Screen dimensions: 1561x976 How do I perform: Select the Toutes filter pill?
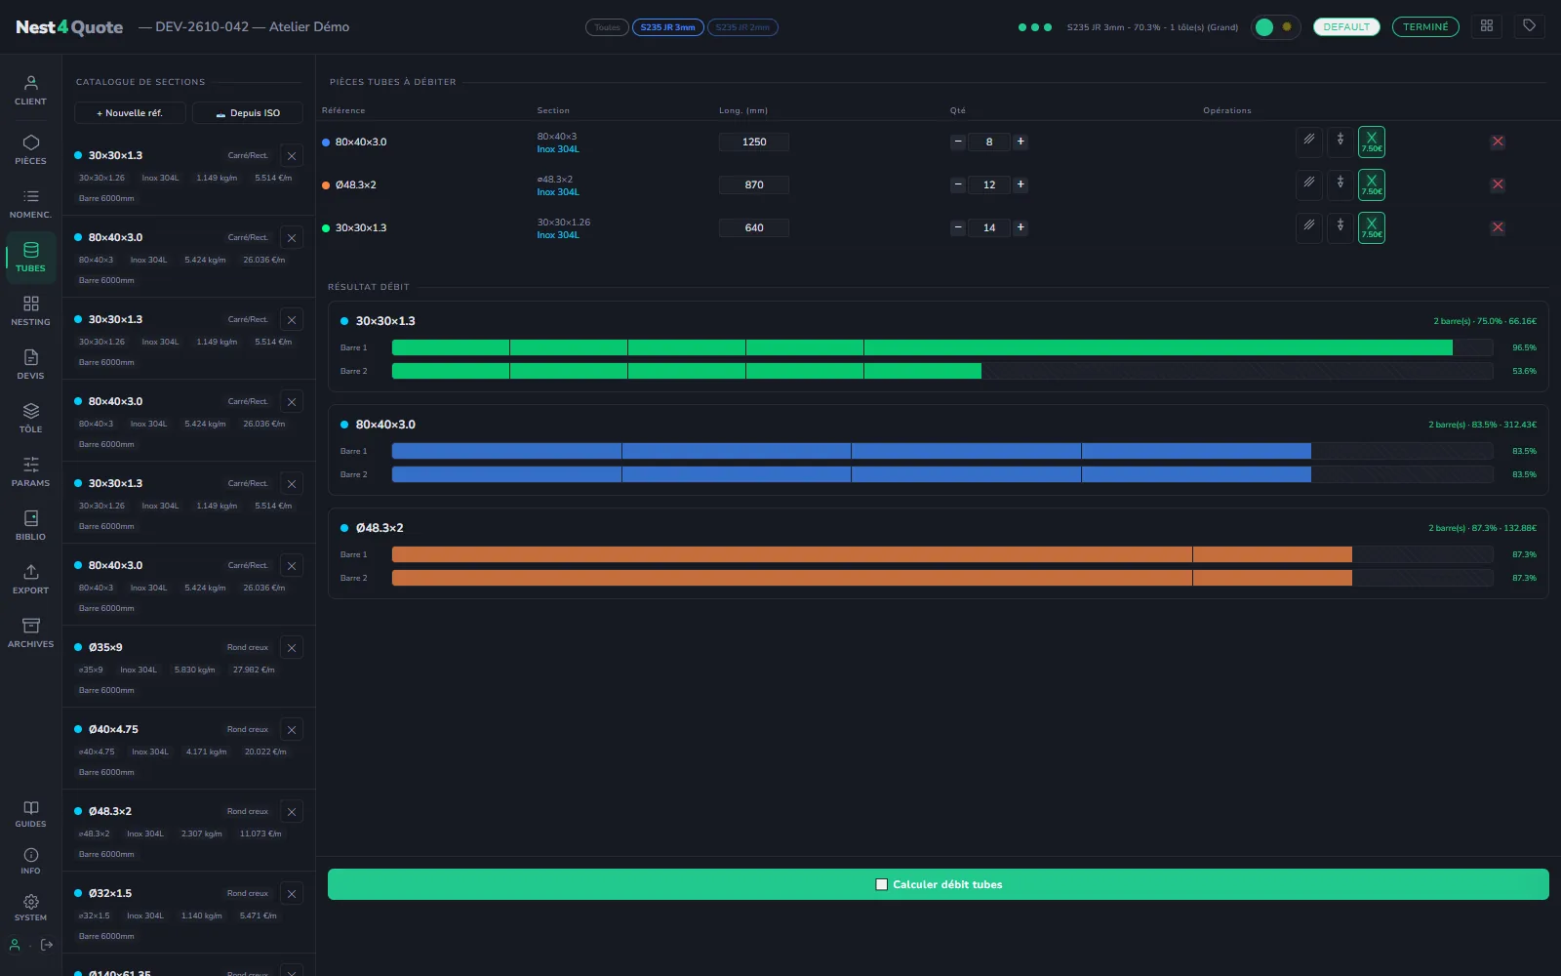[x=607, y=27]
